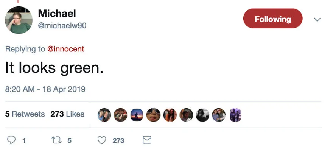Open the 8:20 AM - 18 Apr 2019 timestamp
The width and height of the screenshot is (333, 162).
(x=45, y=89)
